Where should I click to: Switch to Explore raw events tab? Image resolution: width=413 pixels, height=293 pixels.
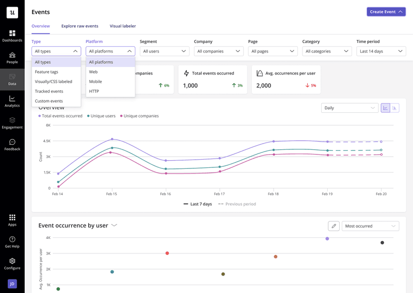(80, 26)
